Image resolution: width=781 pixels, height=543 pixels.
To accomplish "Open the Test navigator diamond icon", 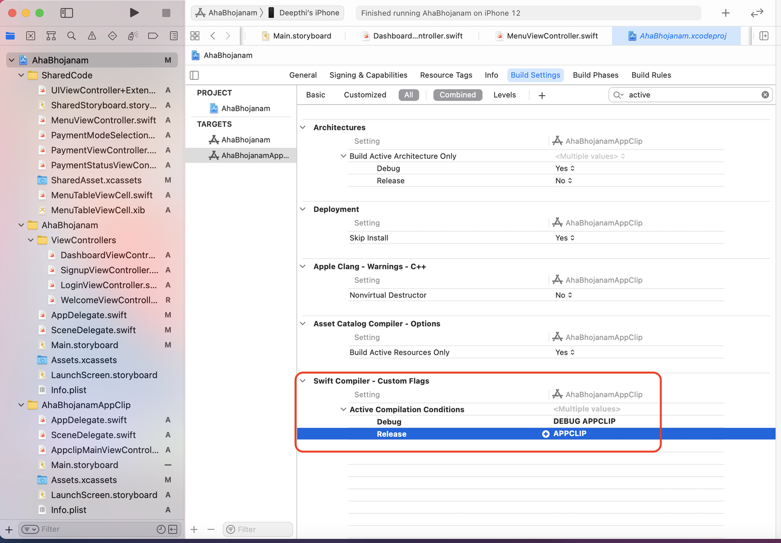I will coord(112,36).
